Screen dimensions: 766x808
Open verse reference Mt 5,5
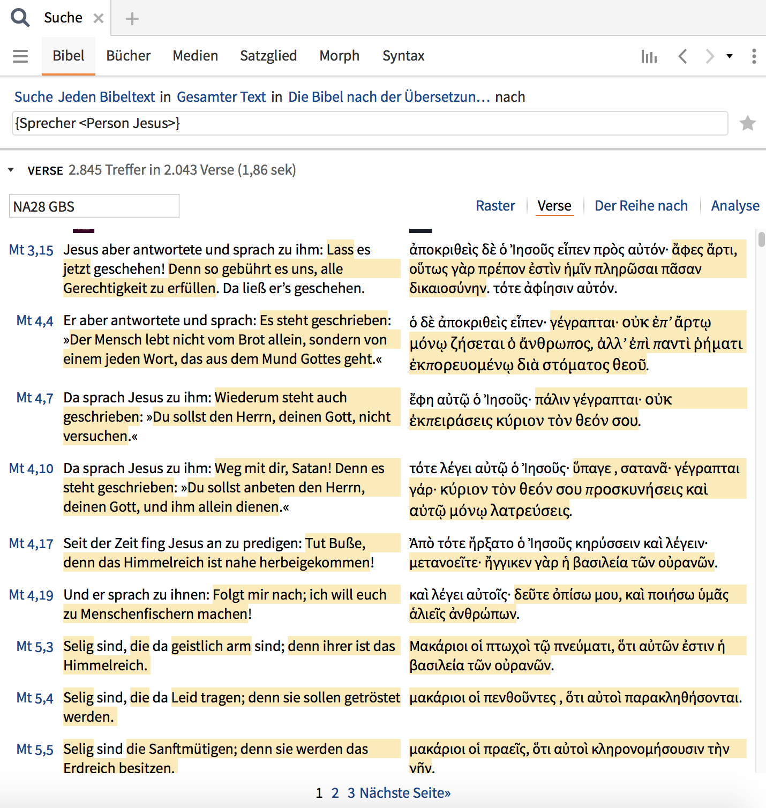[35, 750]
